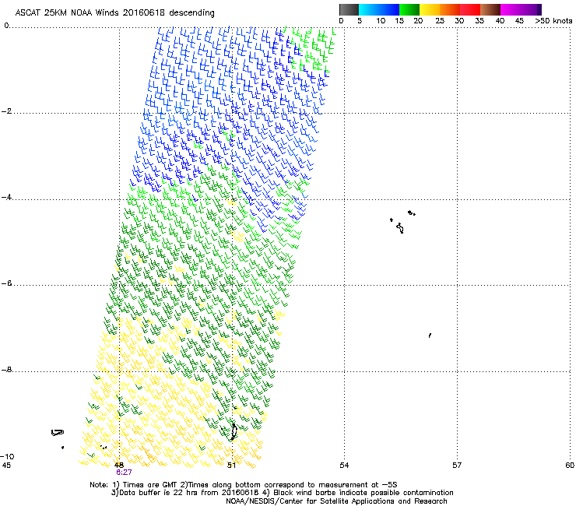Click longitude label 60 on bottom axis
Viewport: 576px width, 506px height.
[x=570, y=466]
